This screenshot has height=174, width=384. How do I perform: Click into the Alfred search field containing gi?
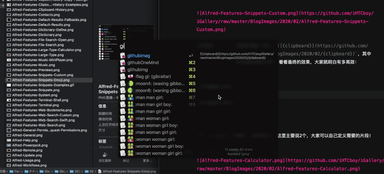tap(158, 46)
